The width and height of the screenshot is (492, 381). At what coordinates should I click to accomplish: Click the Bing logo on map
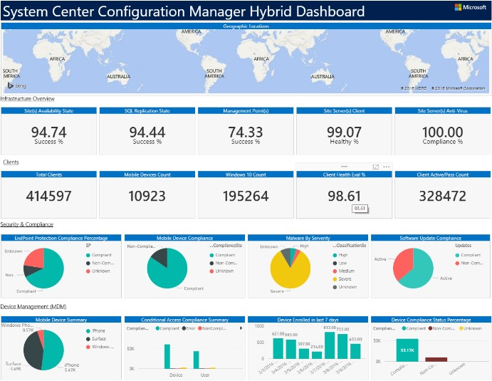click(x=16, y=85)
